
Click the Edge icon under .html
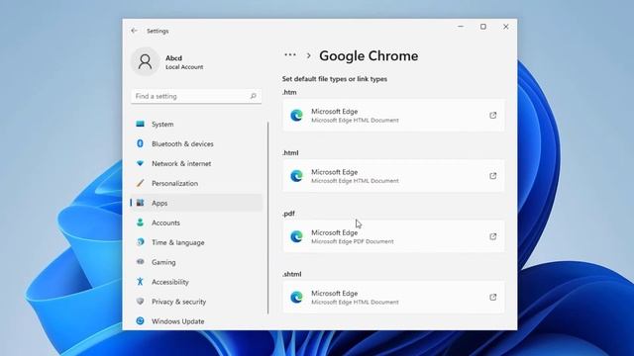coord(296,176)
